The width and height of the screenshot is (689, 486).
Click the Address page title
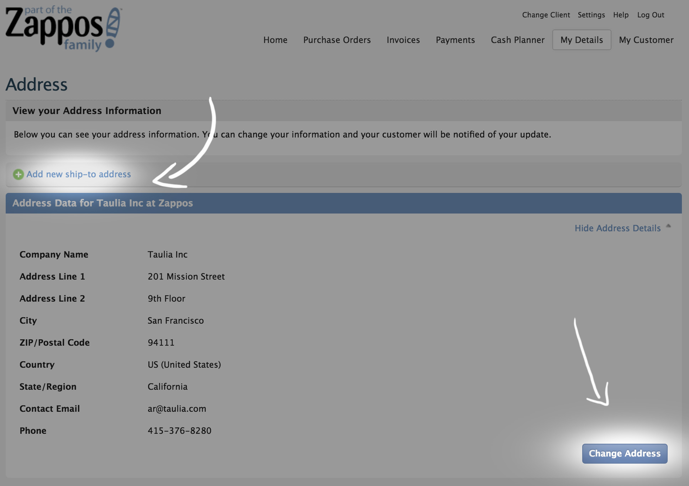coord(36,85)
